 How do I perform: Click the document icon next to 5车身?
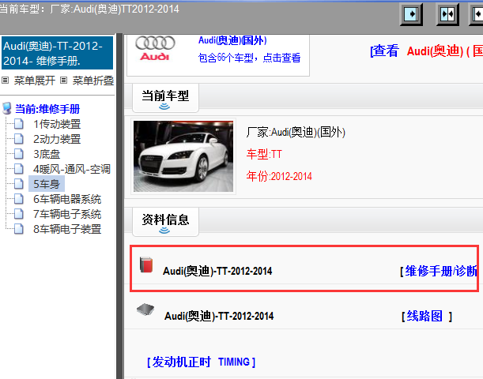click(x=19, y=184)
